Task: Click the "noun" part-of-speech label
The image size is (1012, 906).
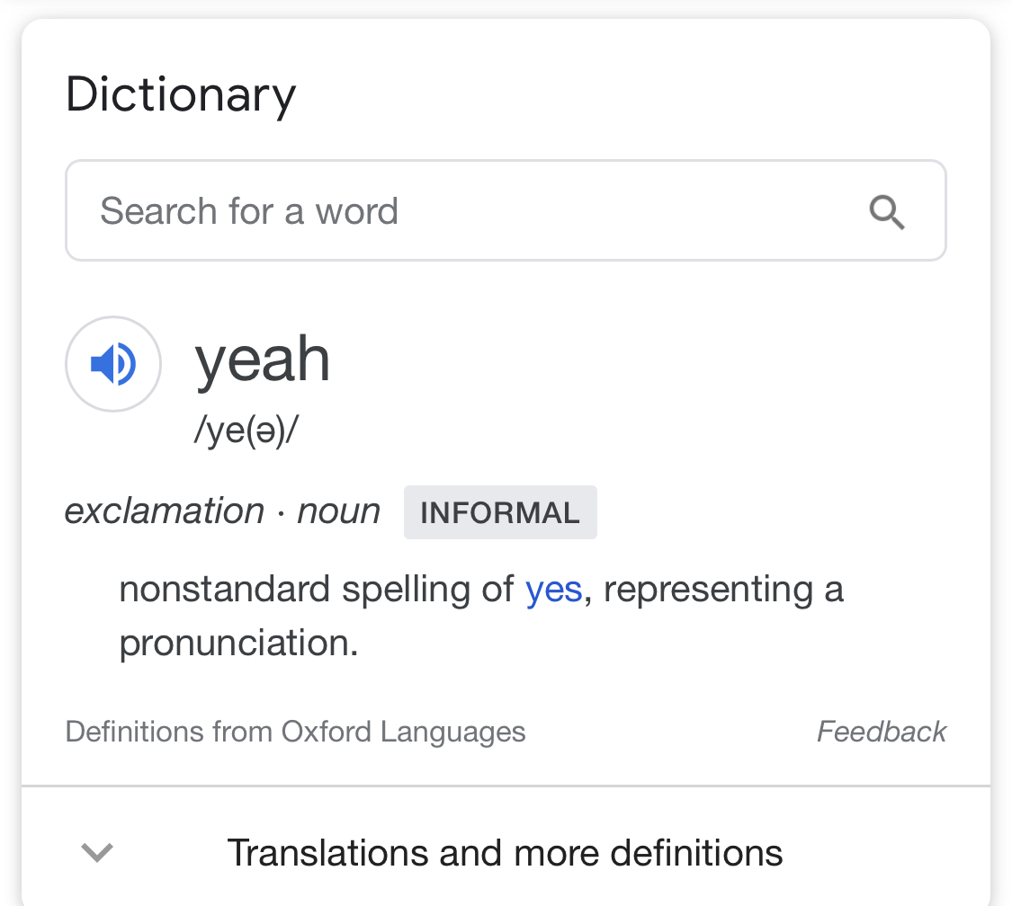Action: [338, 511]
